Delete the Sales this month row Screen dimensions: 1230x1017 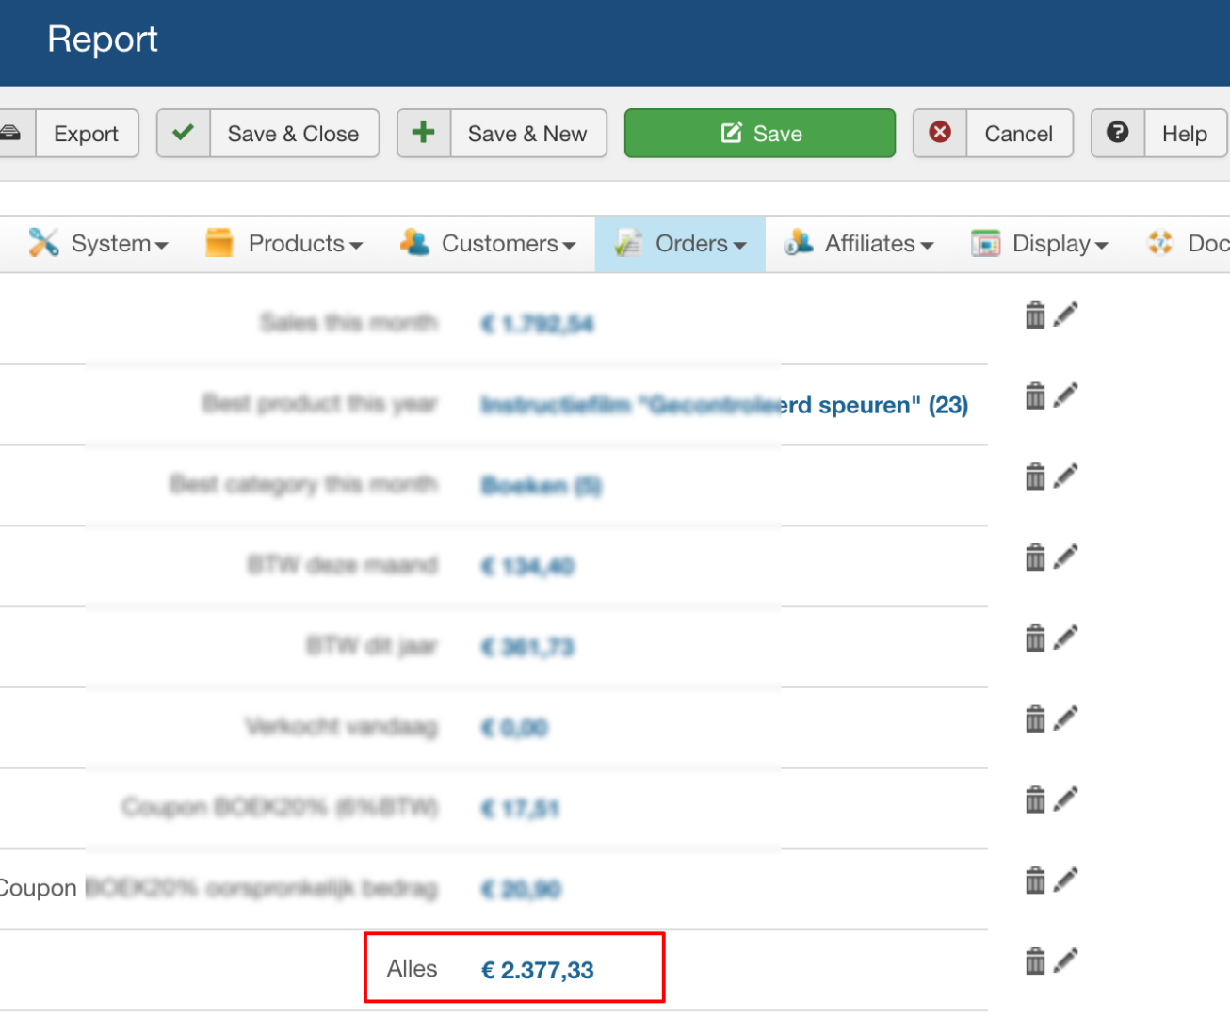click(1035, 315)
